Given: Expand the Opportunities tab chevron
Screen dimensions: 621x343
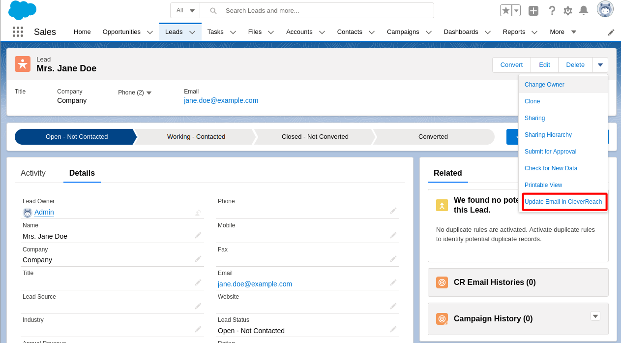Looking at the screenshot, I should pyautogui.click(x=150, y=32).
